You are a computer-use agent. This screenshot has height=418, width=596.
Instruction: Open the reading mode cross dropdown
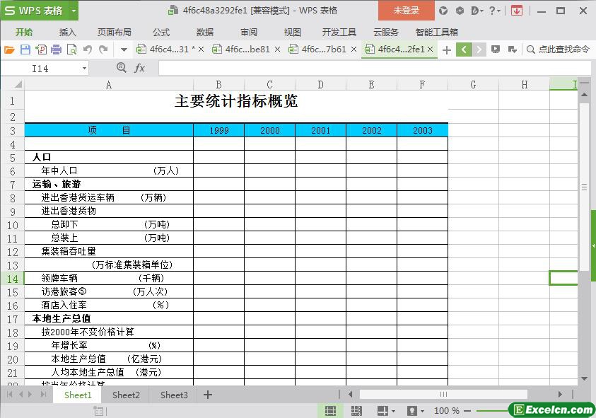(386, 411)
